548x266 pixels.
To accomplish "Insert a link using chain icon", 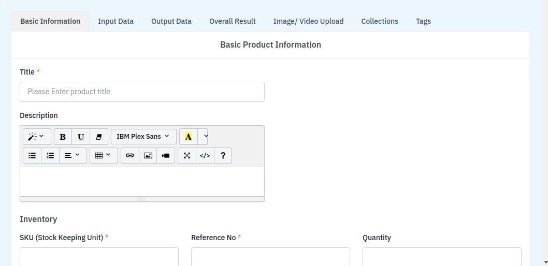I will click(130, 155).
